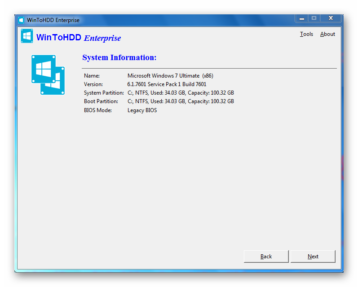
Task: Click the 'Legacy BIOS' mode value
Action: click(142, 110)
